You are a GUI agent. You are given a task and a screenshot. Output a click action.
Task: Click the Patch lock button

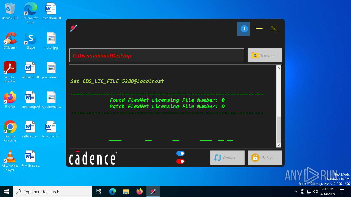click(x=265, y=158)
